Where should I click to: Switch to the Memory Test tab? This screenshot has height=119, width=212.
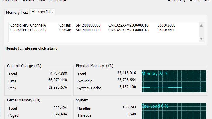coord(17,12)
